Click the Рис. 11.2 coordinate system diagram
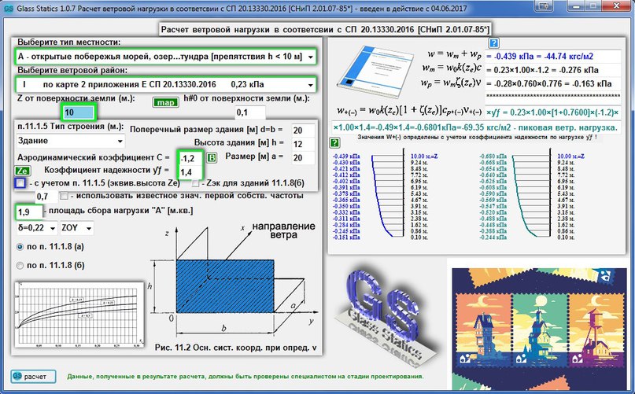 click(233, 280)
